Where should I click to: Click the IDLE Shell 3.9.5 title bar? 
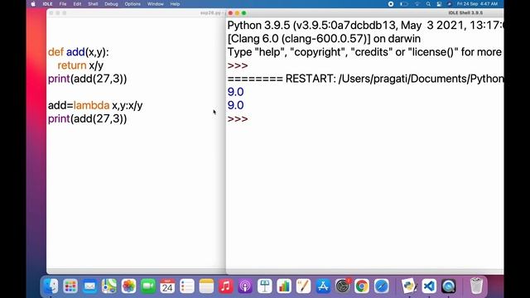point(465,13)
